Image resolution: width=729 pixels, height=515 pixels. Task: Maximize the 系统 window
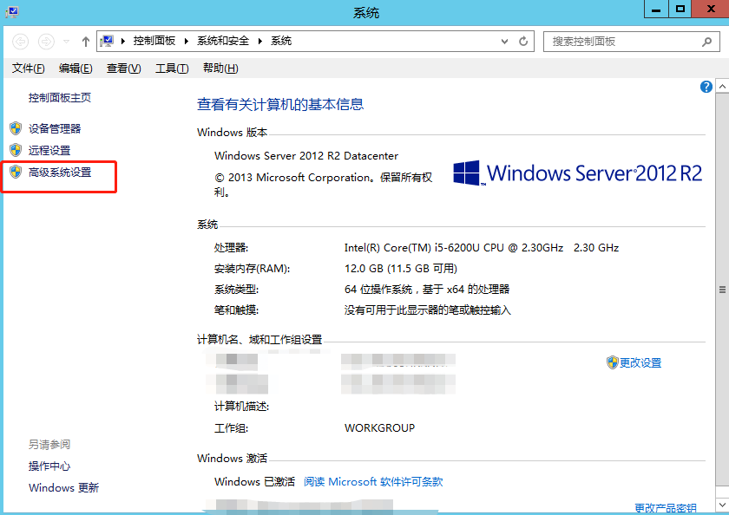click(680, 10)
